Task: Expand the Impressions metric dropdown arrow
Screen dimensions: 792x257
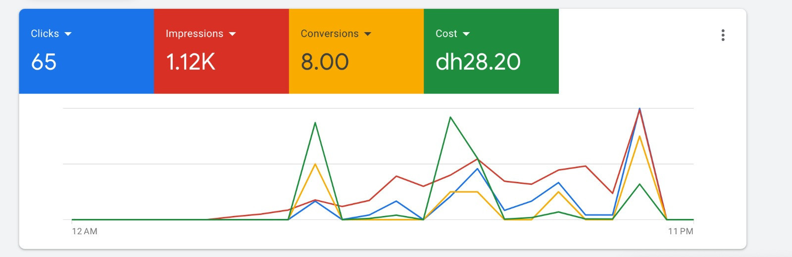Action: (x=233, y=34)
